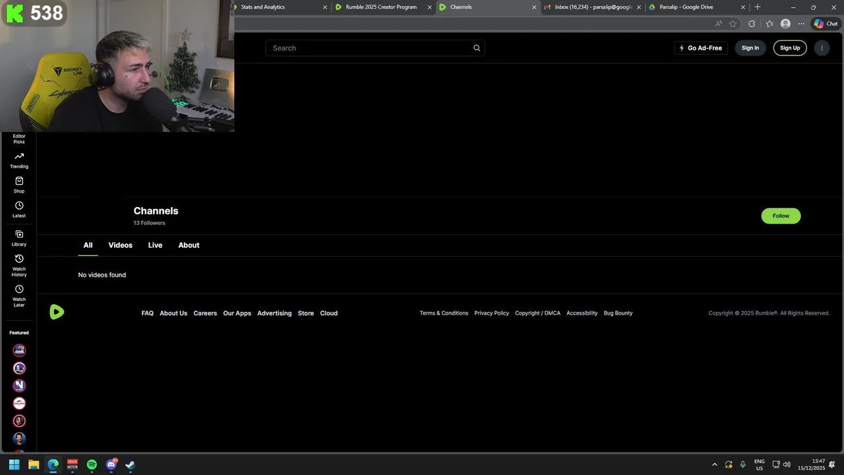Open the microphone icon in system tray
Screen dimensions: 844x475
[743, 464]
